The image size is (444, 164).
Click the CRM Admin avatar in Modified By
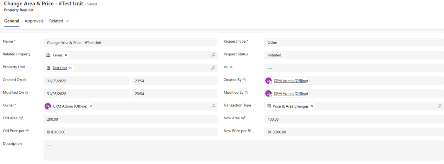click(269, 93)
